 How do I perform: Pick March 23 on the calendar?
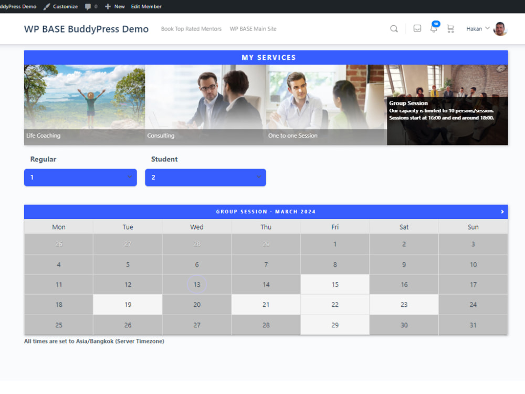click(x=404, y=305)
